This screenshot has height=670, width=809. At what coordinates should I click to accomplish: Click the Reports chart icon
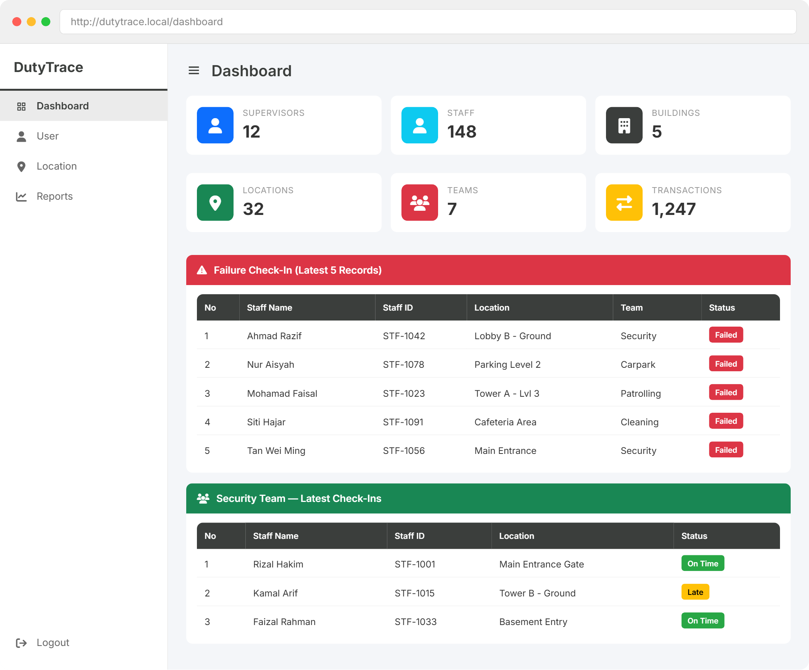pyautogui.click(x=22, y=196)
